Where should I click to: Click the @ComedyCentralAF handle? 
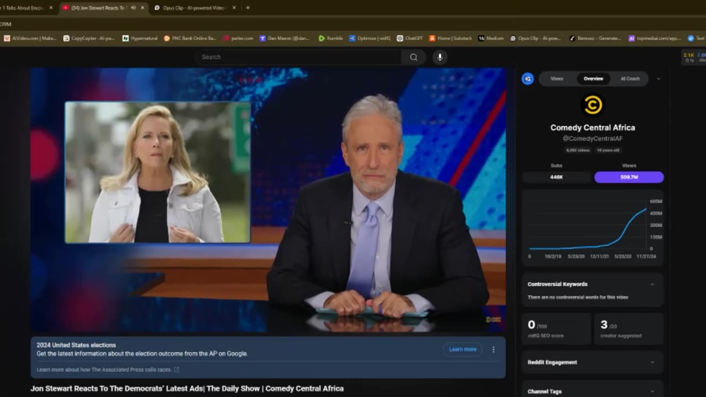coord(593,138)
